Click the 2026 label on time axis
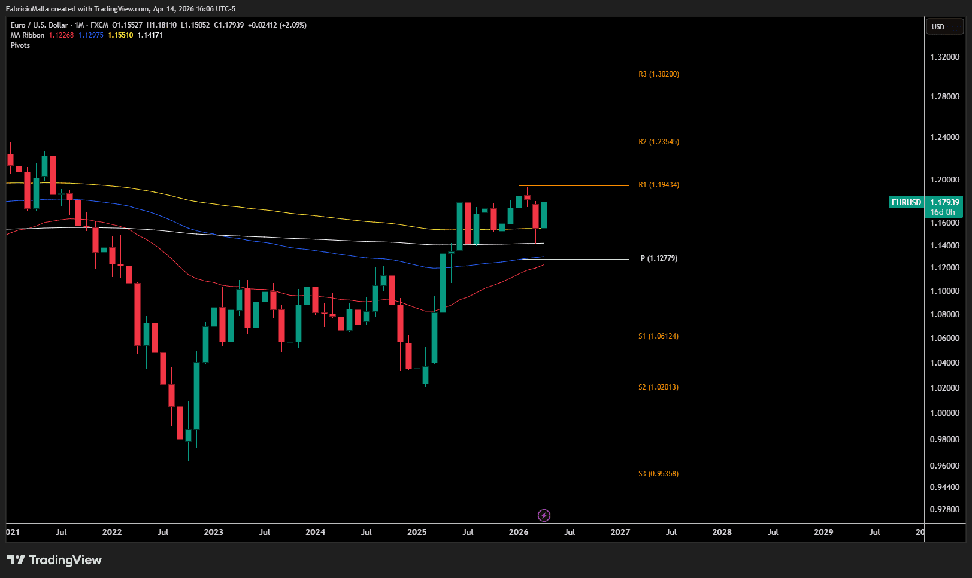 518,532
